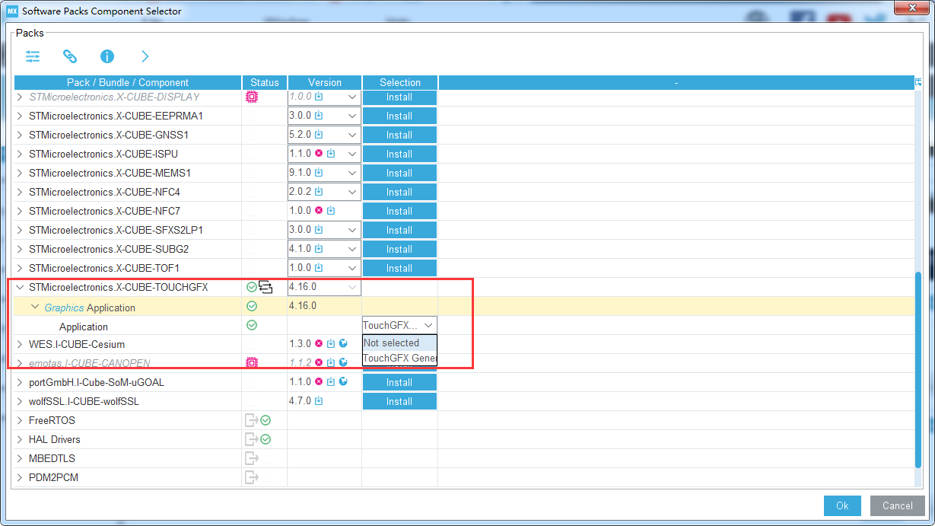
Task: Install the X-CUBE-SFXS2LP1 pack
Action: (399, 230)
